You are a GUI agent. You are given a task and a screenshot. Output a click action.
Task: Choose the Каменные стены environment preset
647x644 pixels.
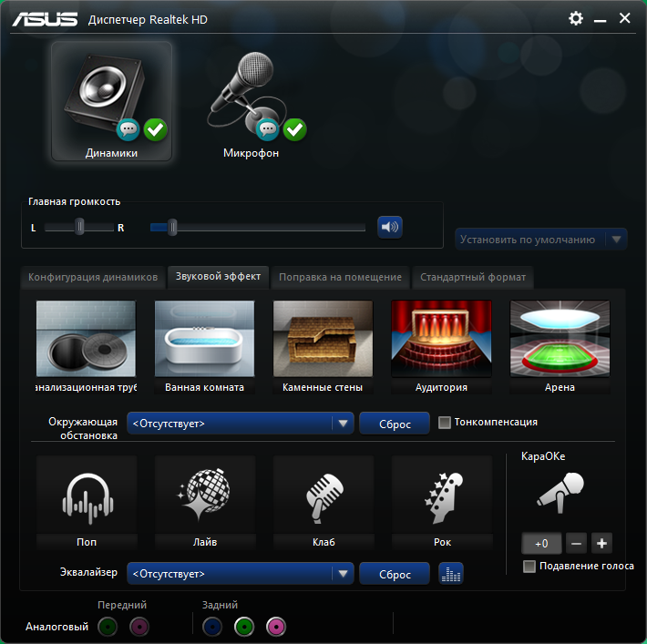coord(323,346)
